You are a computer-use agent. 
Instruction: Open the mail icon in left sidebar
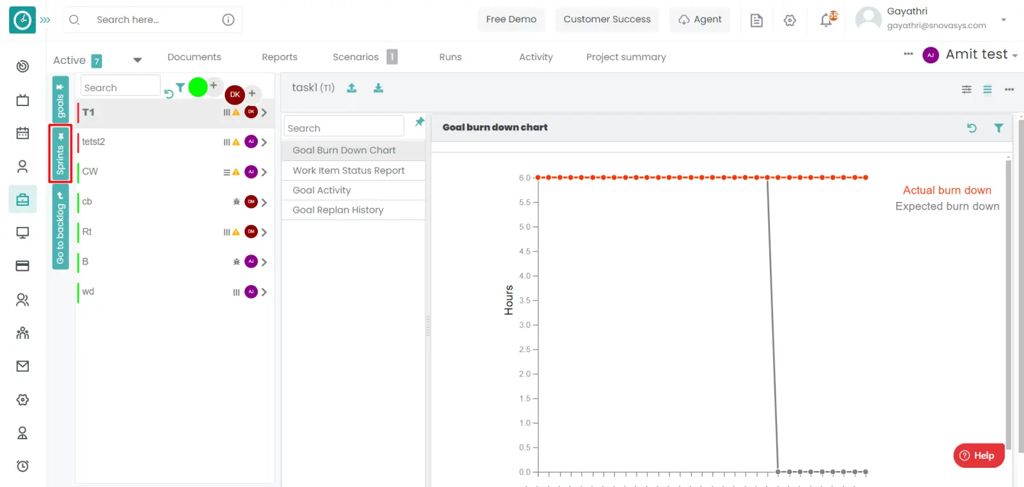(22, 366)
